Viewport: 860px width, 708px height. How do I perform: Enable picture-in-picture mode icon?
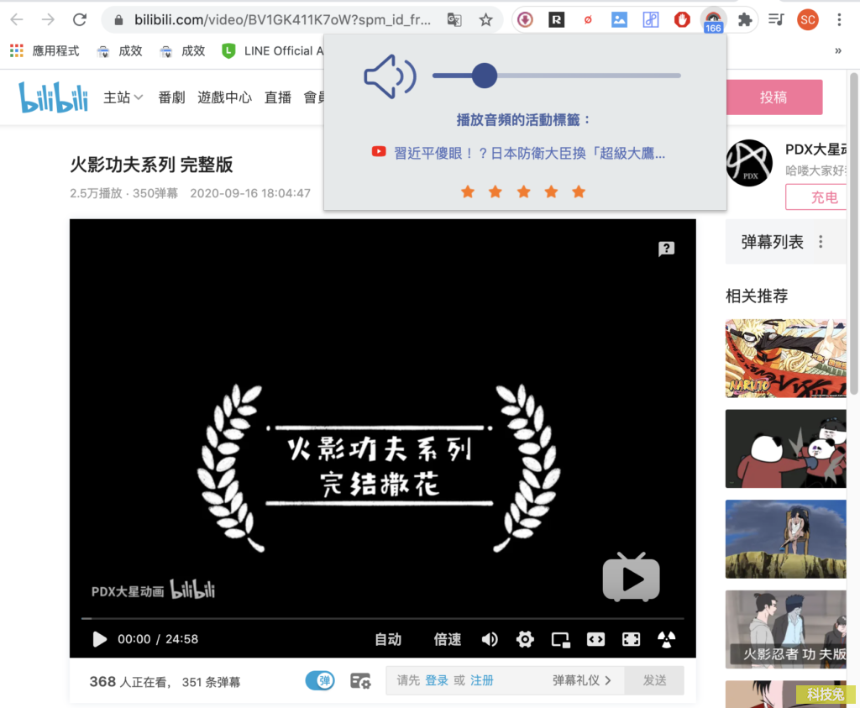pos(560,639)
